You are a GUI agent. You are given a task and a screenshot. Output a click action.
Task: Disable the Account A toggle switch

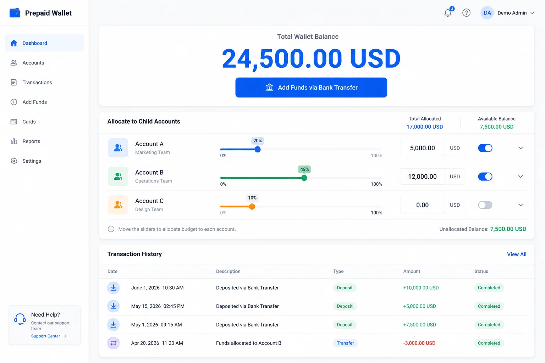485,148
